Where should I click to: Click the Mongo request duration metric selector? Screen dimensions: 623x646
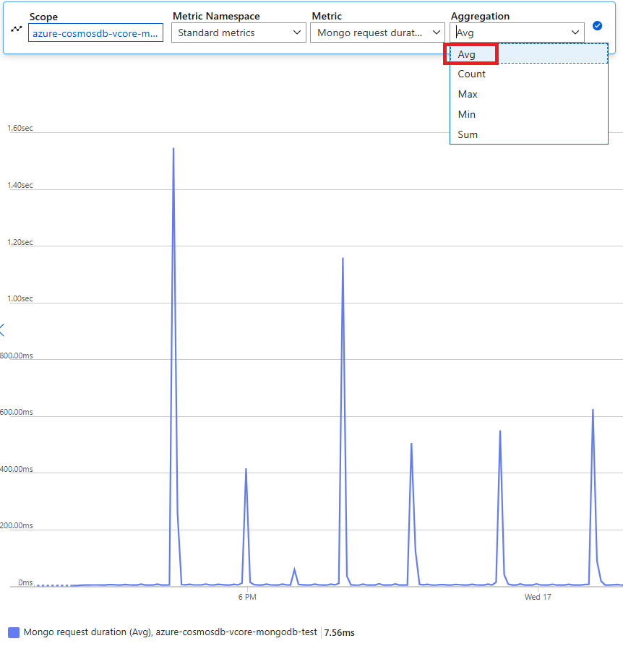click(x=377, y=33)
